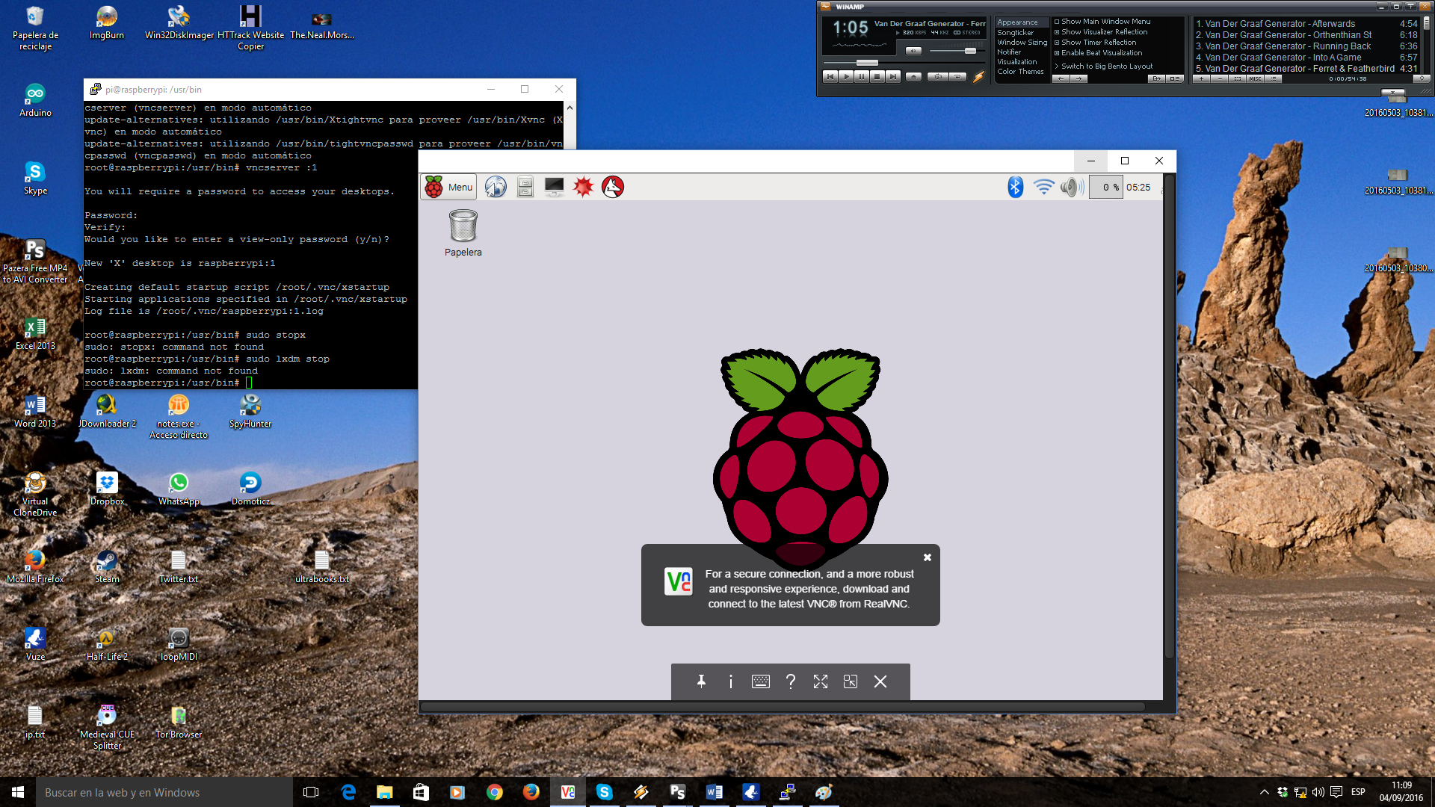Select the Papelera trash icon on Pi desktop
This screenshot has width=1435, height=807.
(x=463, y=233)
